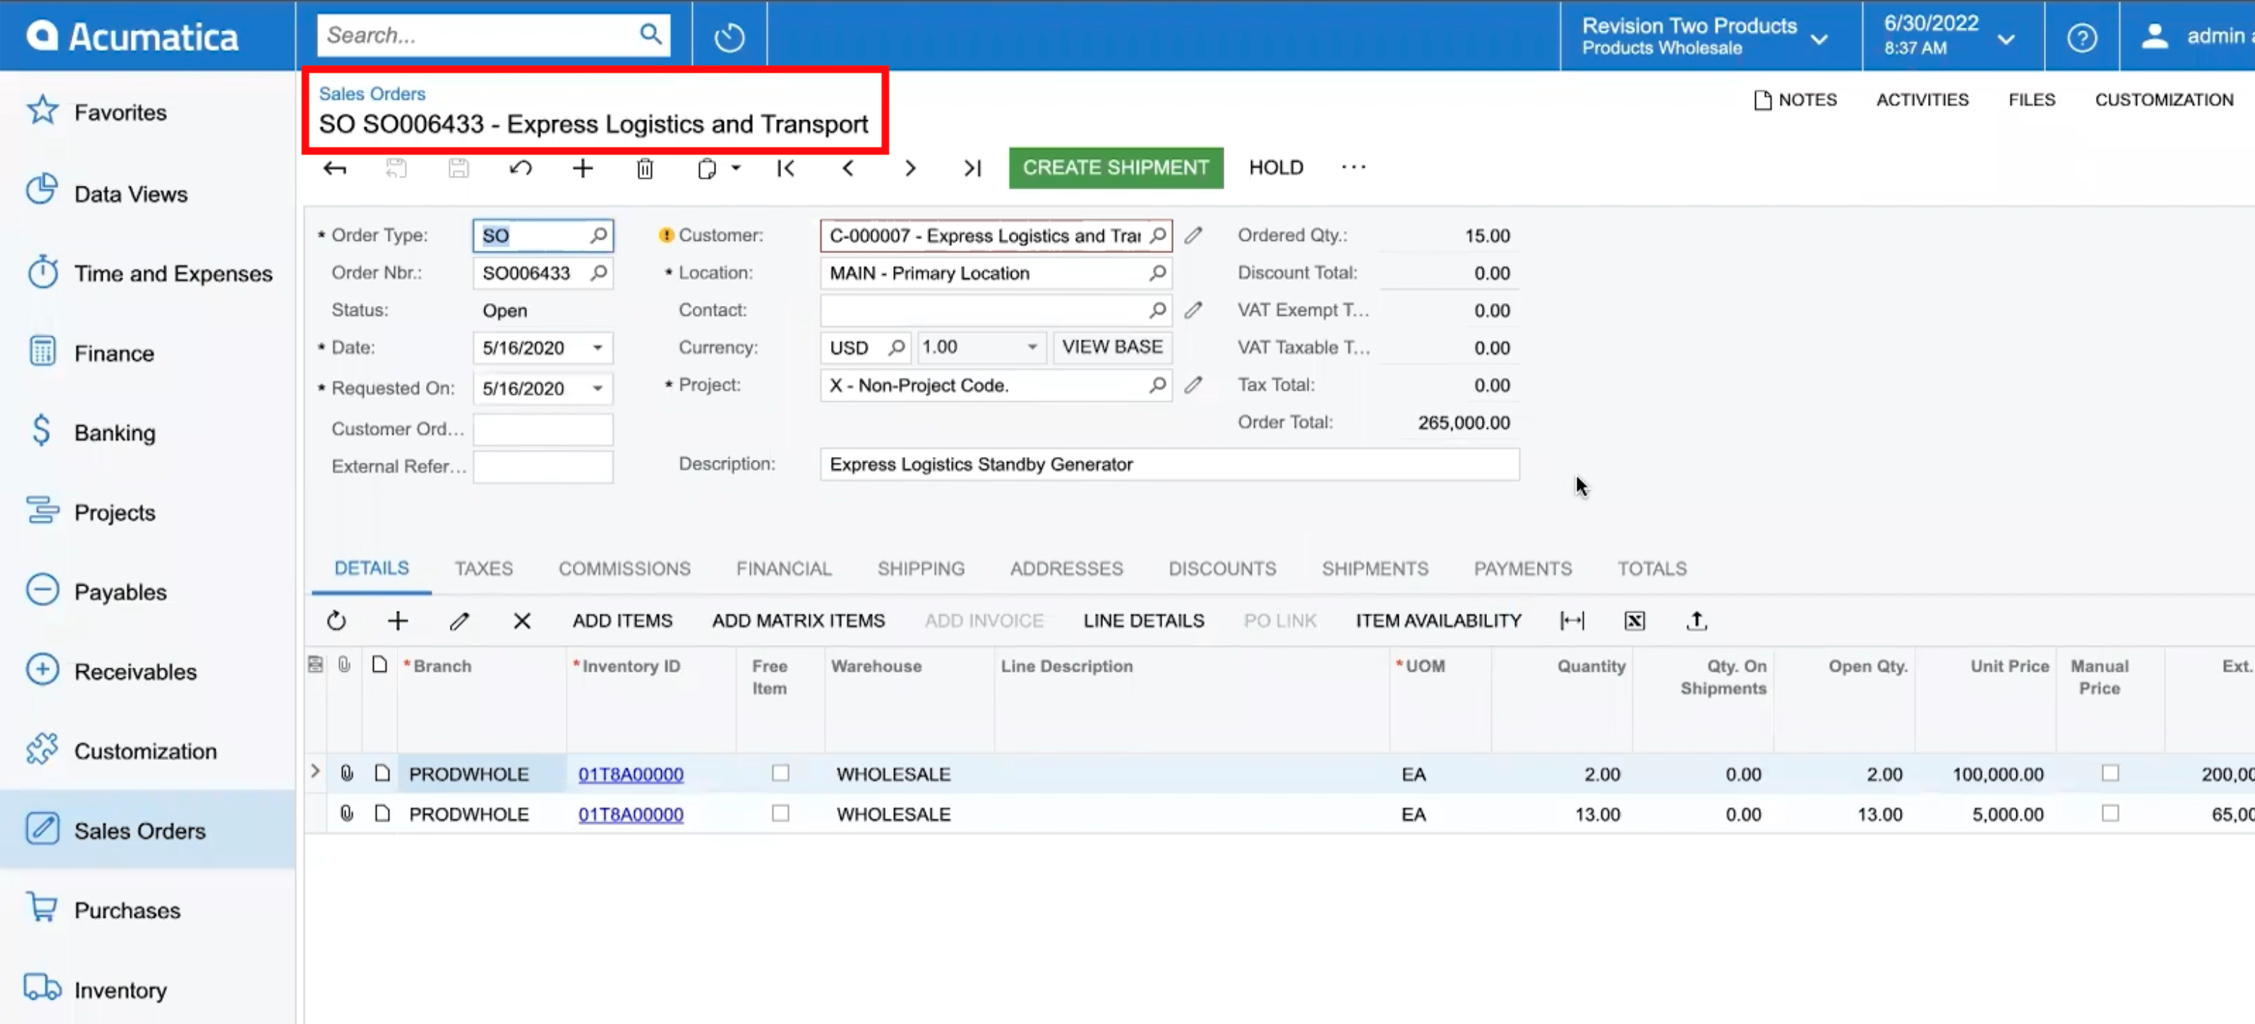Screen dimensions: 2255x1024
Task: Toggle Free Item checkbox in 13.00 quantity row
Action: 780,814
